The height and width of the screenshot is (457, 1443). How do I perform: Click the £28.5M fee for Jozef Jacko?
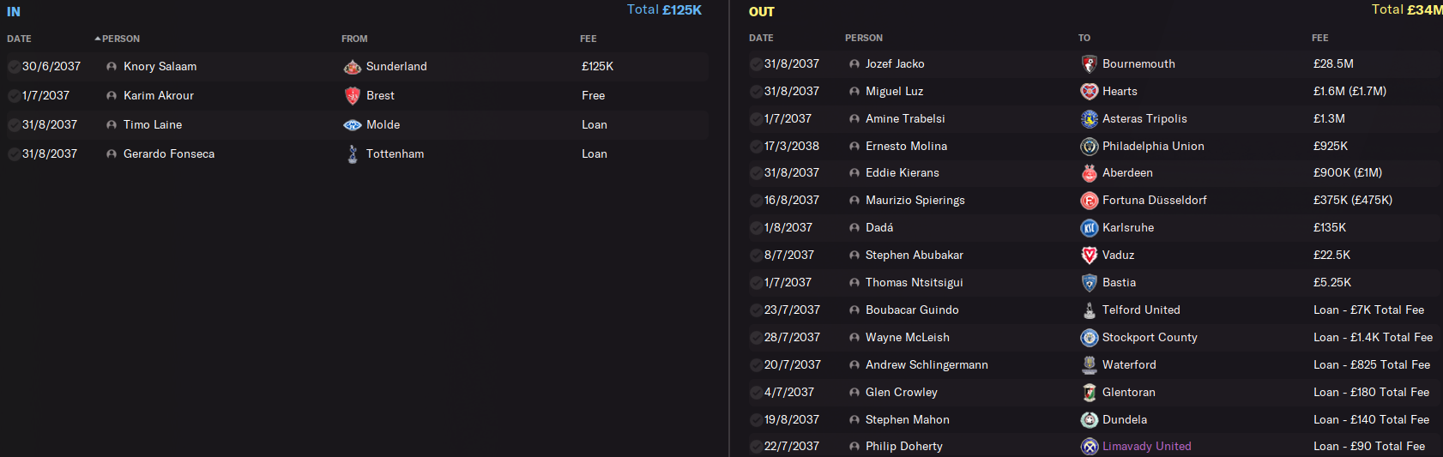point(1333,64)
